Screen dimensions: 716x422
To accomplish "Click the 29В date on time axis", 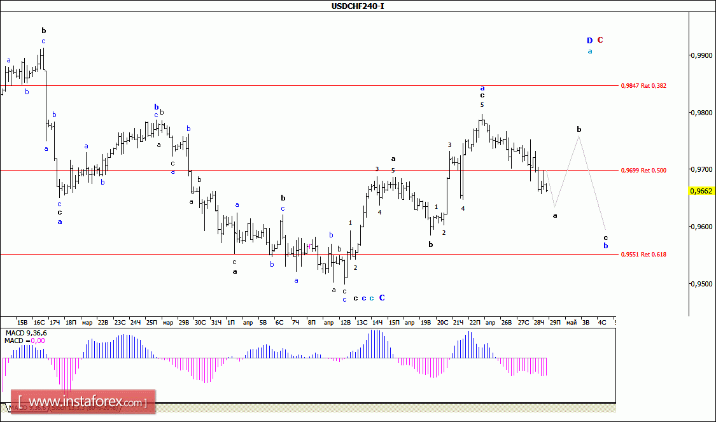I will click(183, 323).
